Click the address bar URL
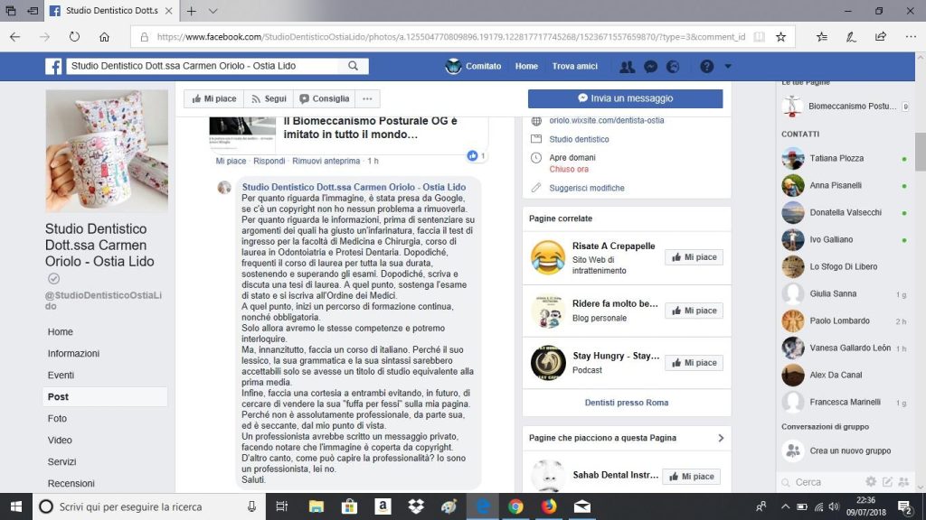This screenshot has width=926, height=520. pyautogui.click(x=450, y=36)
